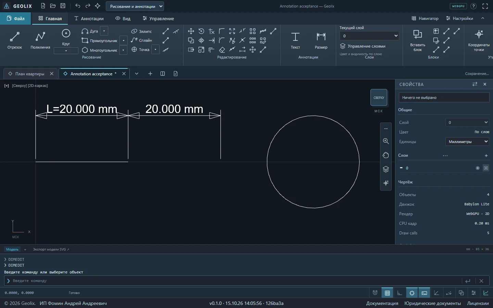Toggle layer 0 visibility circle
Image resolution: width=493 pixels, height=308 pixels.
tap(478, 168)
